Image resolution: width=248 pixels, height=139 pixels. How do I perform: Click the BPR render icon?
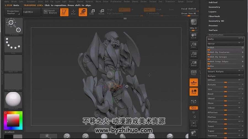pos(194,22)
